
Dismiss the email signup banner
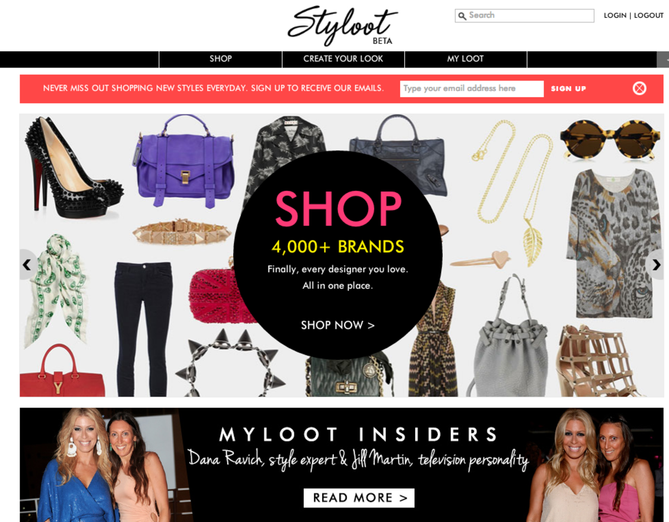pyautogui.click(x=639, y=88)
